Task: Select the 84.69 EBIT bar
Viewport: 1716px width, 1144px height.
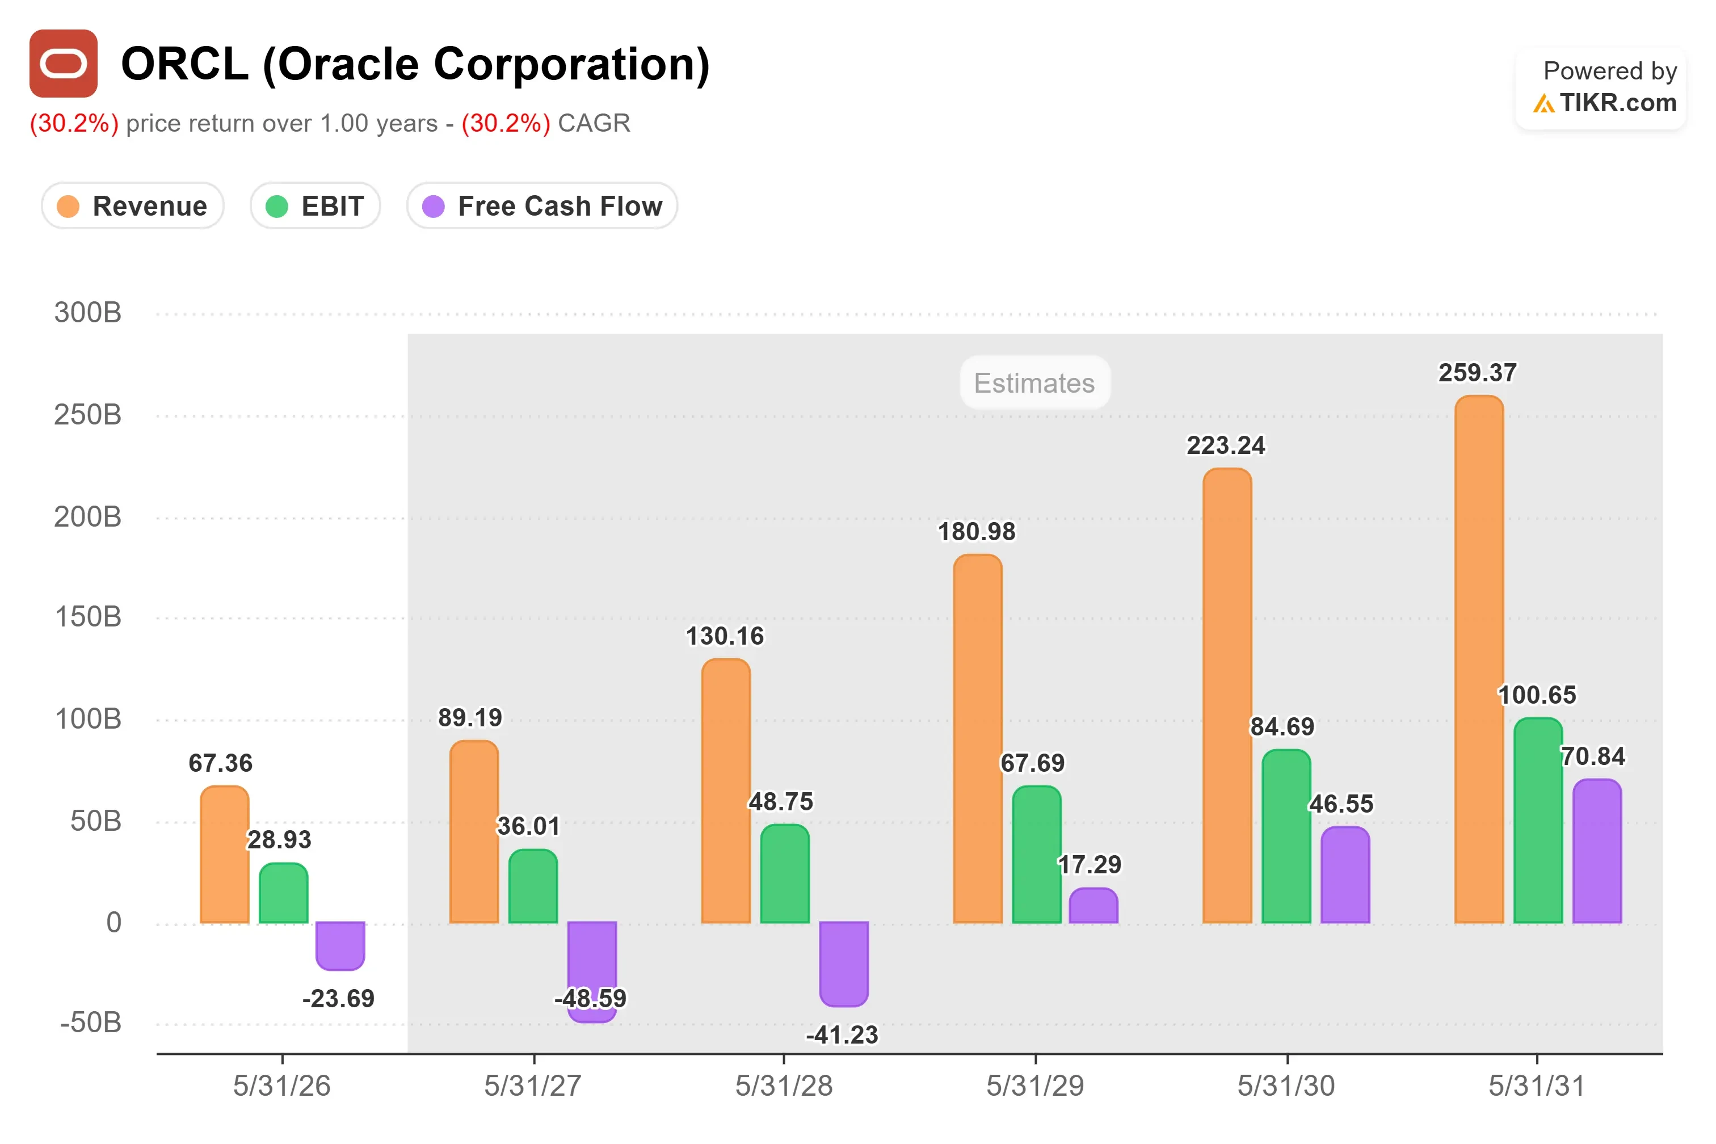Action: coord(1286,836)
